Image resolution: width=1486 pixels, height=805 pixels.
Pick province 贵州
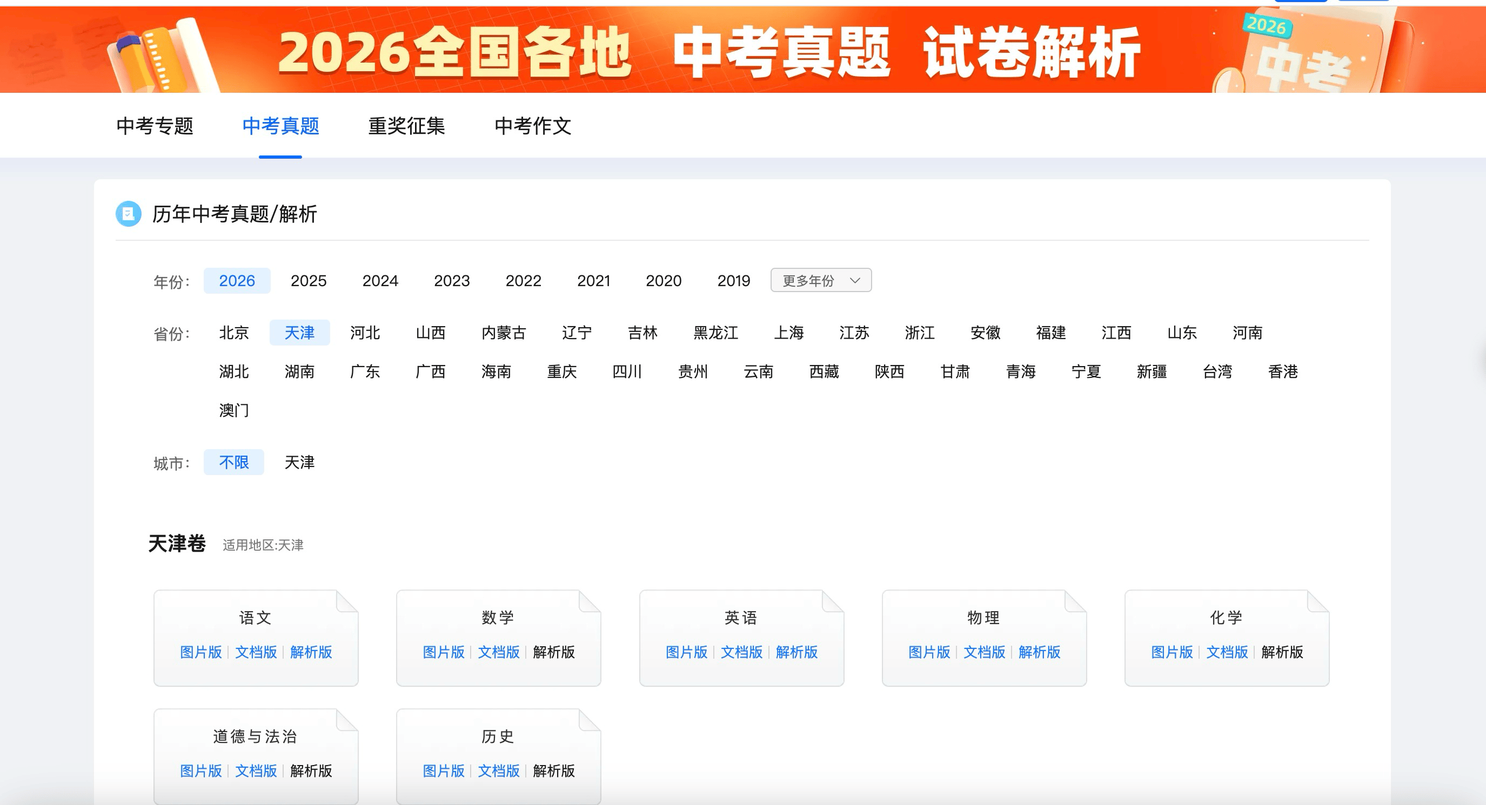click(x=693, y=371)
